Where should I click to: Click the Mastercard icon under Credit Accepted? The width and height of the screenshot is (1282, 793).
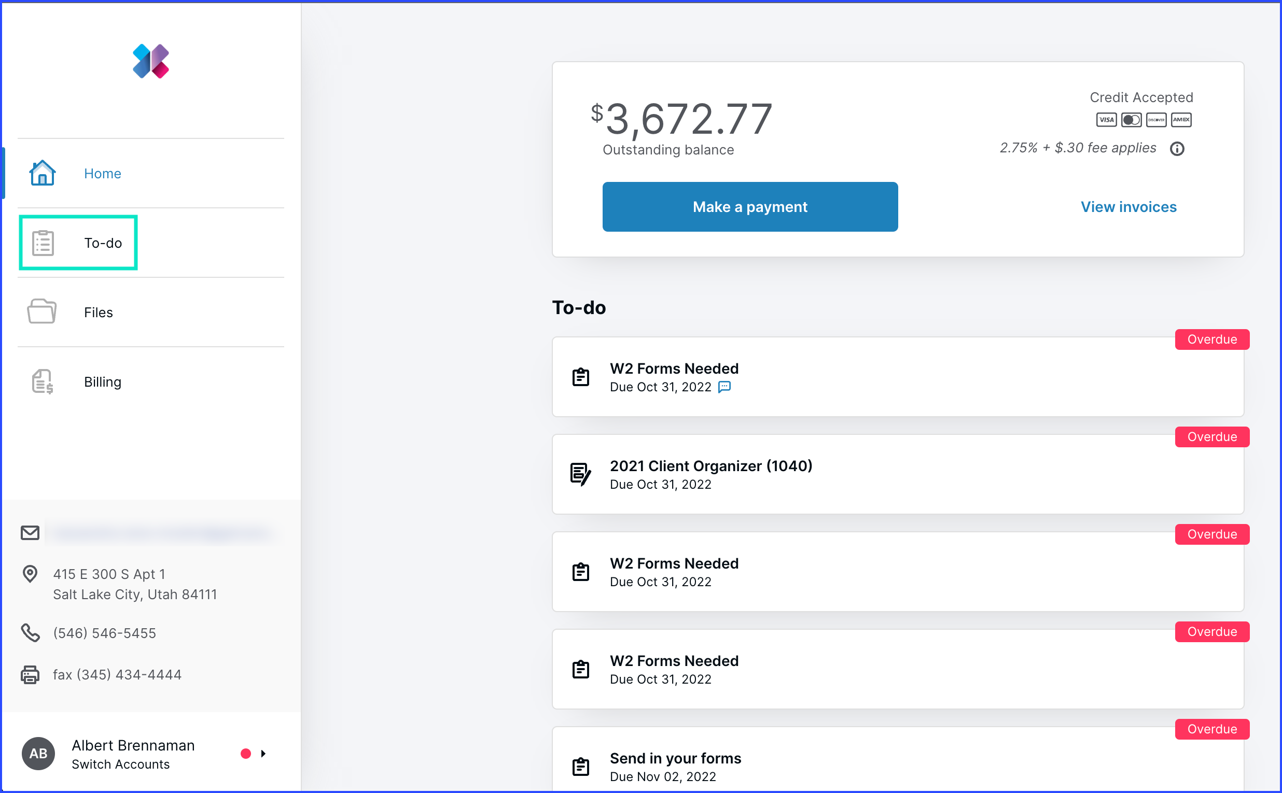tap(1131, 120)
